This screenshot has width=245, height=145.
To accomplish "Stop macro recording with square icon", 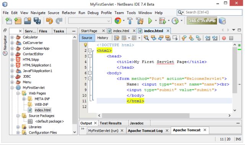I will tap(231, 38).
